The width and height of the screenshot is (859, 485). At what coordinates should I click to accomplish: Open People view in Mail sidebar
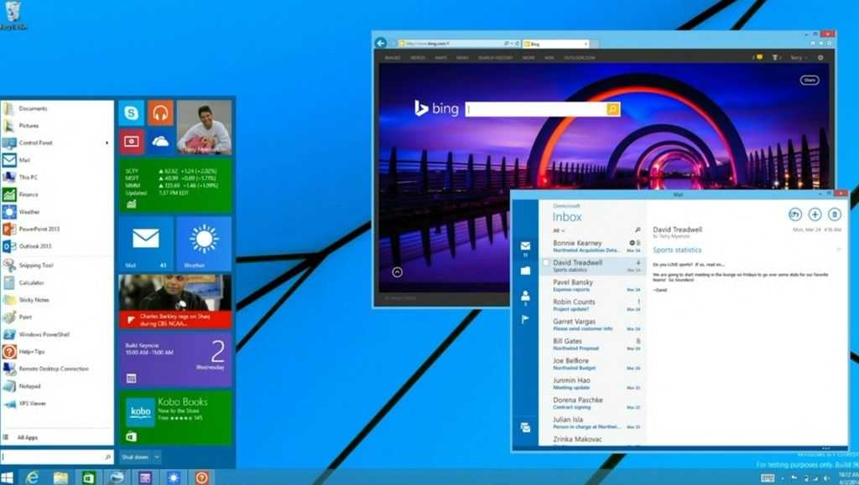(x=525, y=297)
